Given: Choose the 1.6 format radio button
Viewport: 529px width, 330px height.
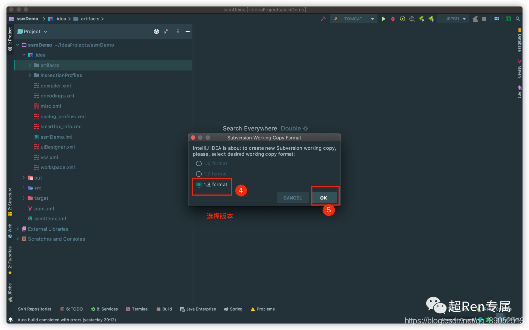Looking at the screenshot, I should point(199,164).
